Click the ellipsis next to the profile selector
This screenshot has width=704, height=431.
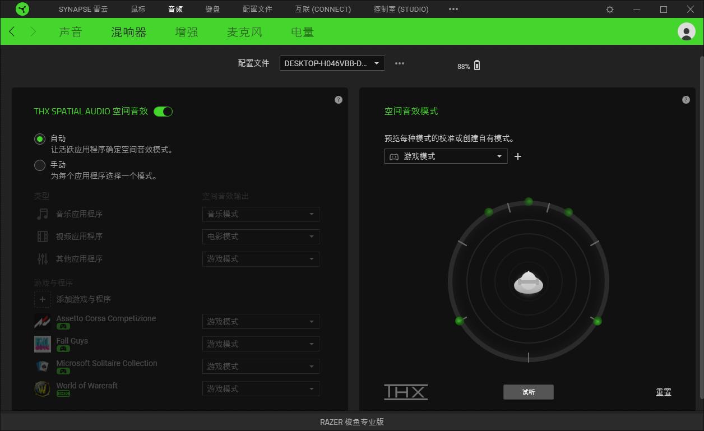400,63
